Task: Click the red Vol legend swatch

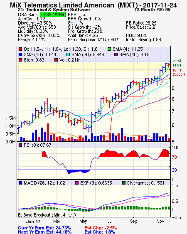Action: click(56, 60)
